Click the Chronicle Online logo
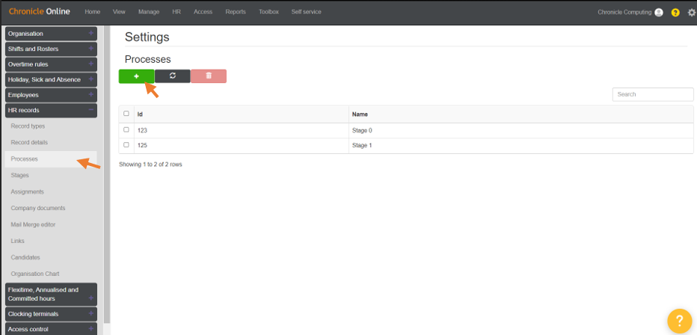 (x=39, y=11)
